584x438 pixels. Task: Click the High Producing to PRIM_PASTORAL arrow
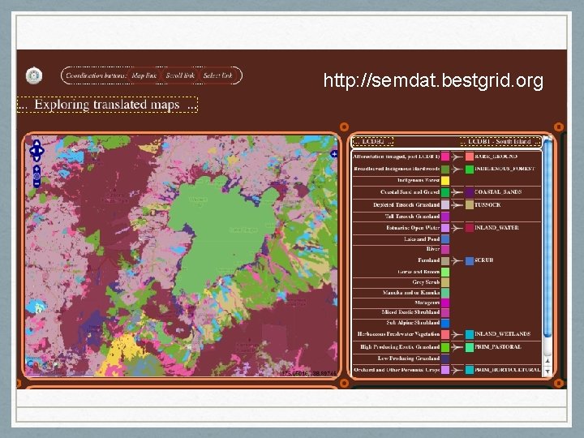tap(457, 347)
